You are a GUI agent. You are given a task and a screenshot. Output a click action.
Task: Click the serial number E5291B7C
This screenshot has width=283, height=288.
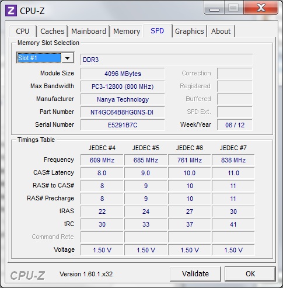coord(123,125)
